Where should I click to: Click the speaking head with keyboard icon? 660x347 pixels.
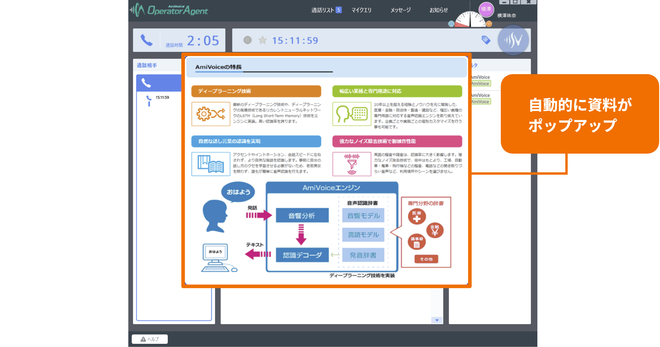352,114
